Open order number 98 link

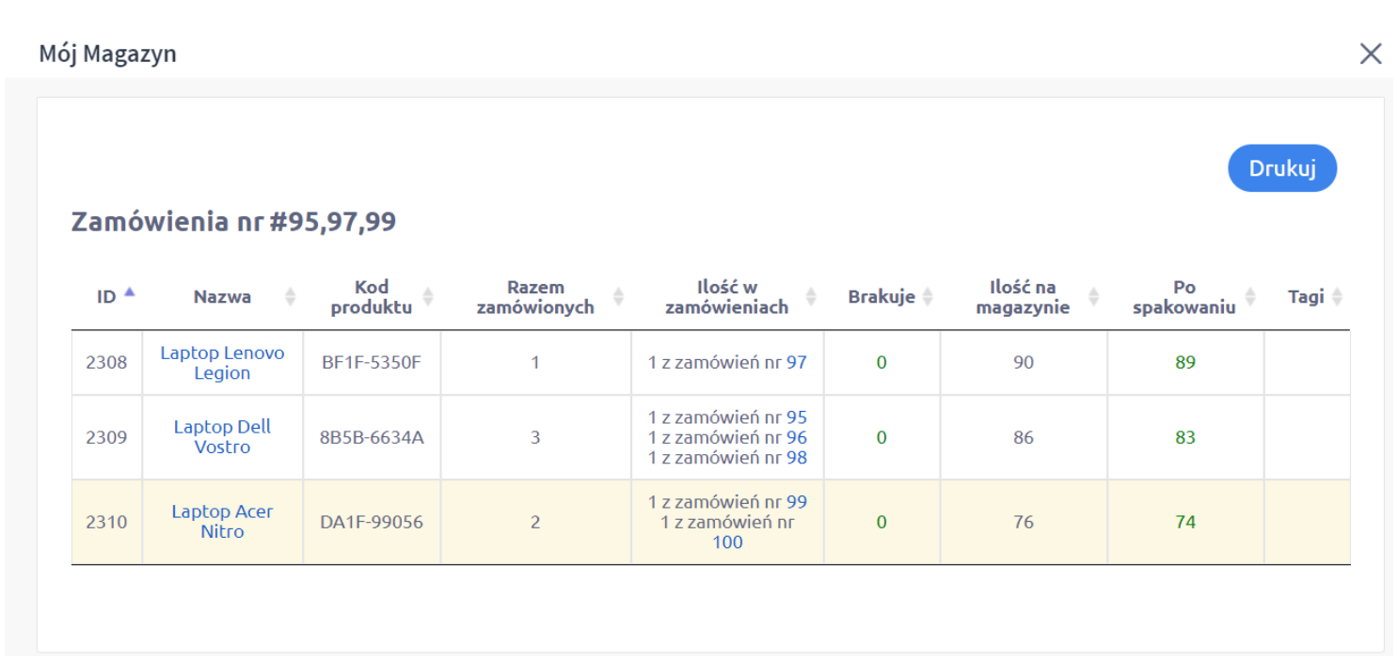point(796,458)
